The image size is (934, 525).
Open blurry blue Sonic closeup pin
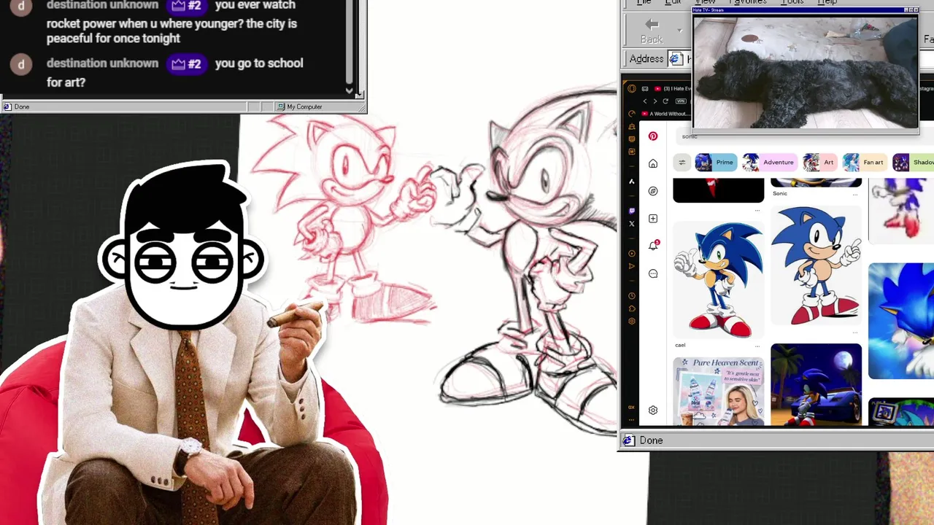click(x=901, y=321)
